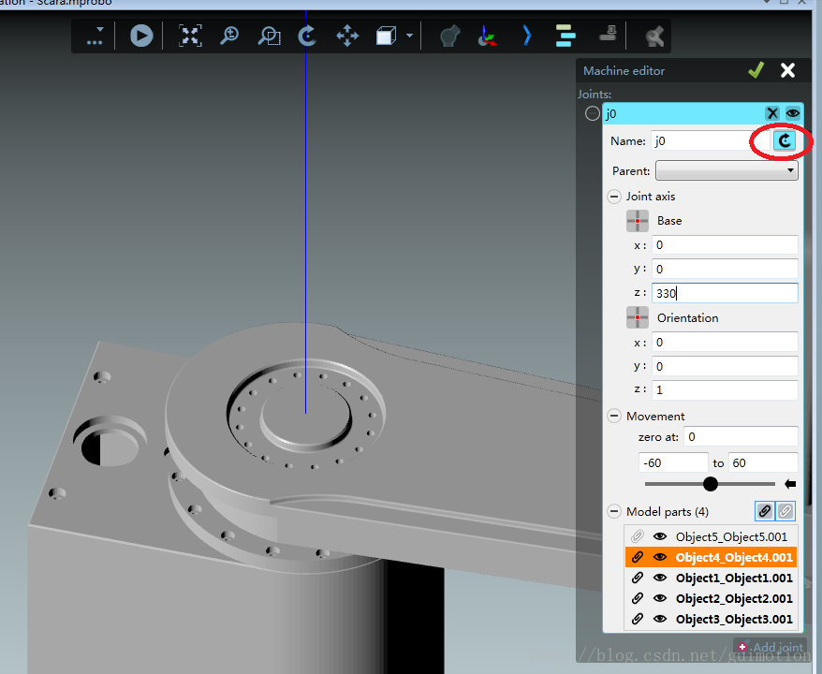Collapse the Model parts section
Image resolution: width=822 pixels, height=674 pixels.
pos(614,511)
